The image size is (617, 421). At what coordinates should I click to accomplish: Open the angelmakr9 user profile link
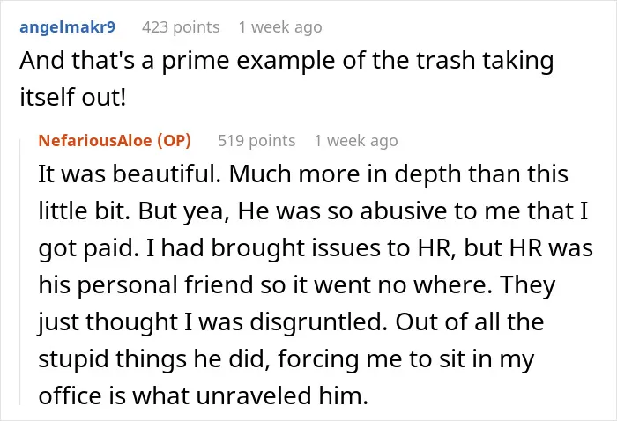(x=67, y=27)
